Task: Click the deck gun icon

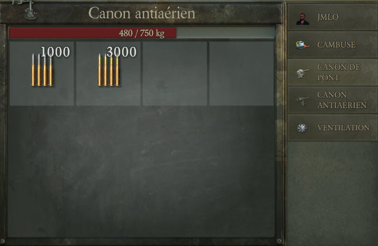Action: [302, 73]
